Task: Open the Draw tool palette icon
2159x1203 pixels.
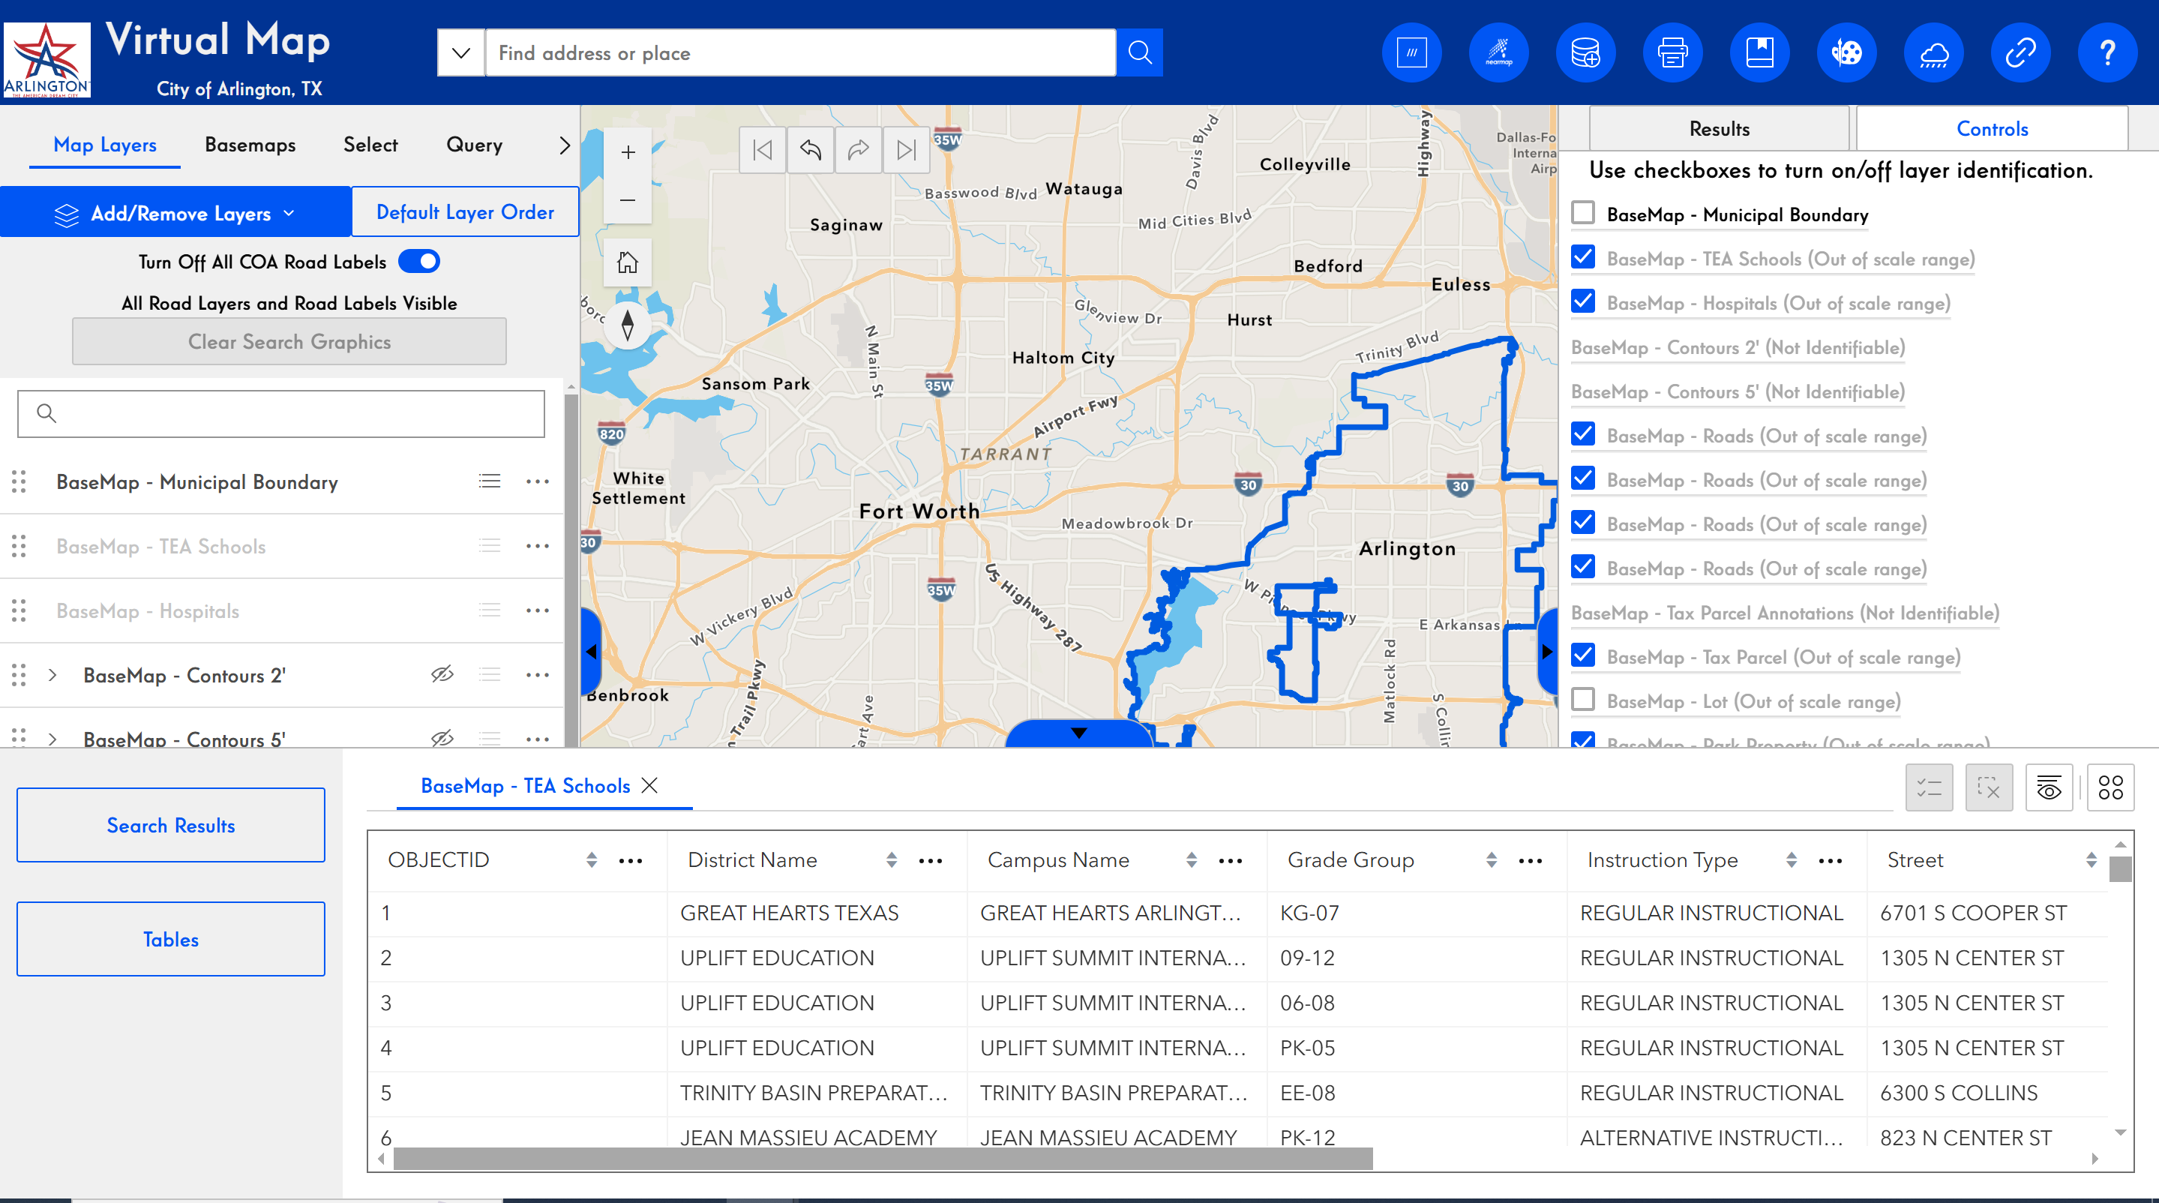Action: point(1847,52)
